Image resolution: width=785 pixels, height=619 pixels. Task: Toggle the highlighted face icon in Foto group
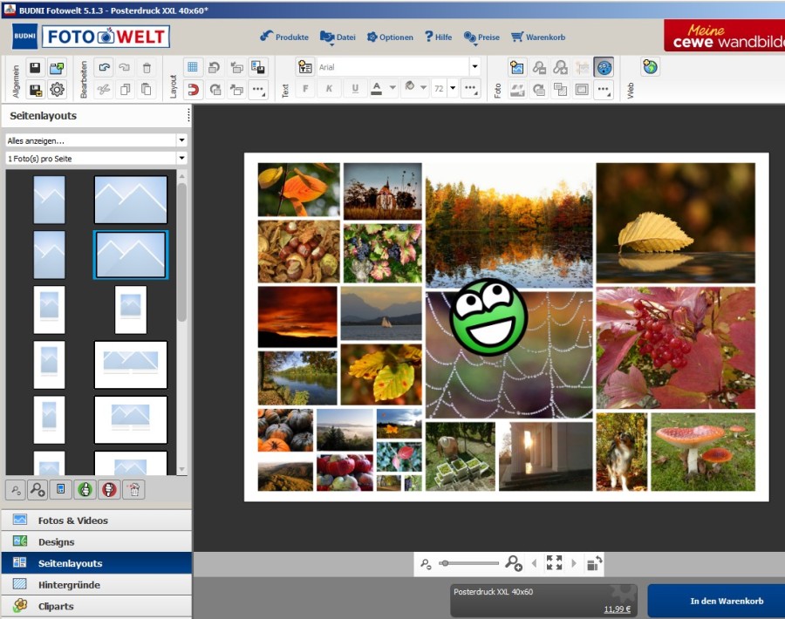(x=604, y=67)
